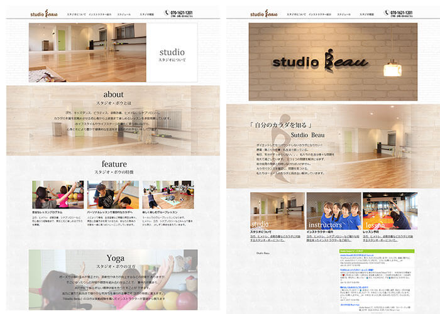Image resolution: width=440 pixels, height=314 pixels.
Task: Click 'Sutdio Beau' subtitle on right page
Action: pyautogui.click(x=307, y=135)
